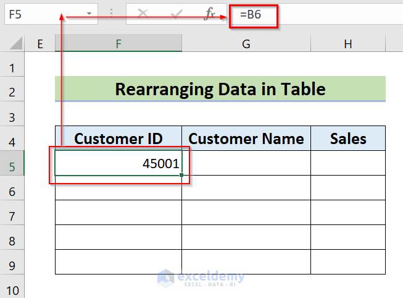Click the Sales header cell
The image size is (403, 298).
[x=348, y=138]
